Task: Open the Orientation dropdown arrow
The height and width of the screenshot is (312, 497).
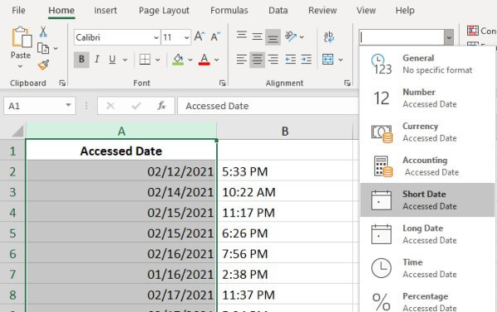Action: coord(302,37)
